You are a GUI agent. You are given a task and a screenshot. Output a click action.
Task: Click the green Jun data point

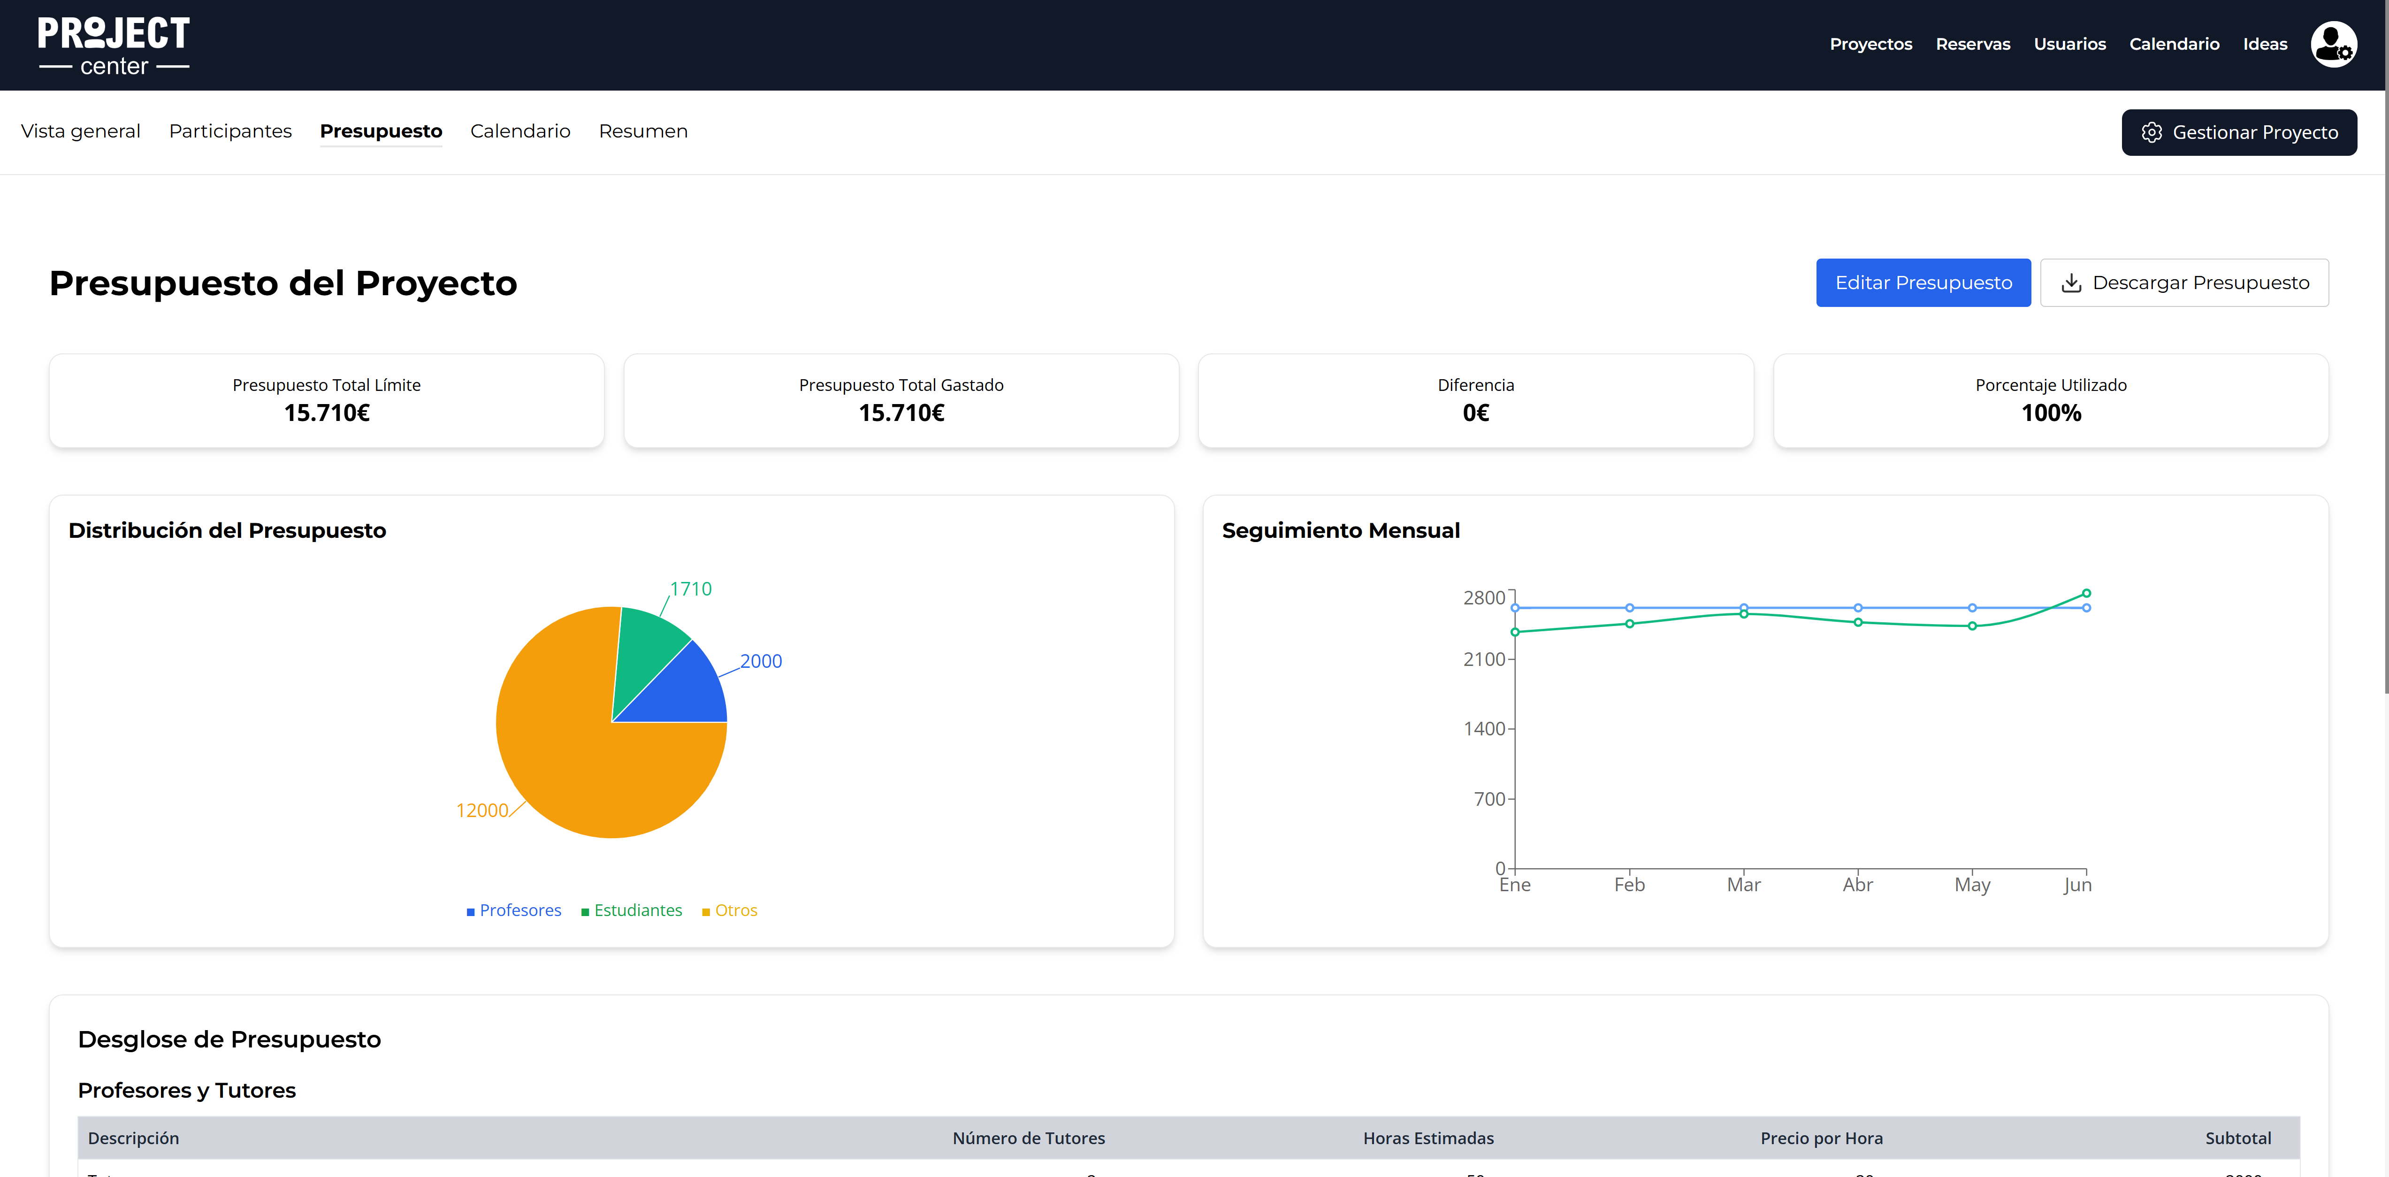click(2086, 593)
